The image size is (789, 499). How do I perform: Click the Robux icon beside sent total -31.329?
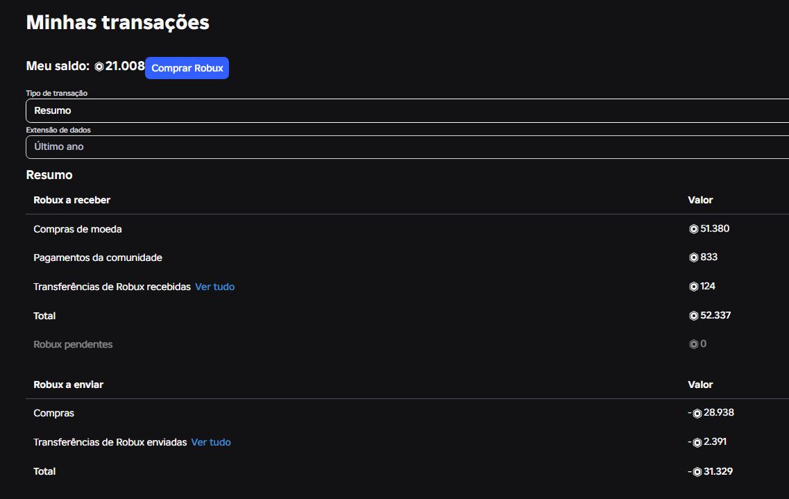pyautogui.click(x=697, y=472)
